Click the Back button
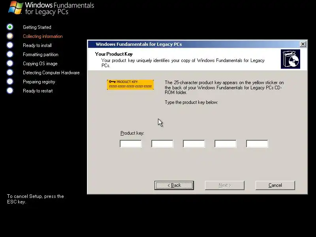 (x=174, y=185)
